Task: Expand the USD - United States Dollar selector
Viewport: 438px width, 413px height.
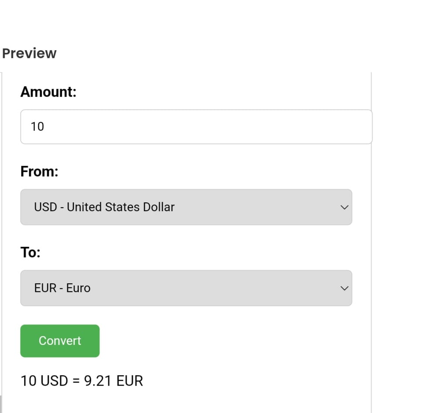Action: [186, 207]
